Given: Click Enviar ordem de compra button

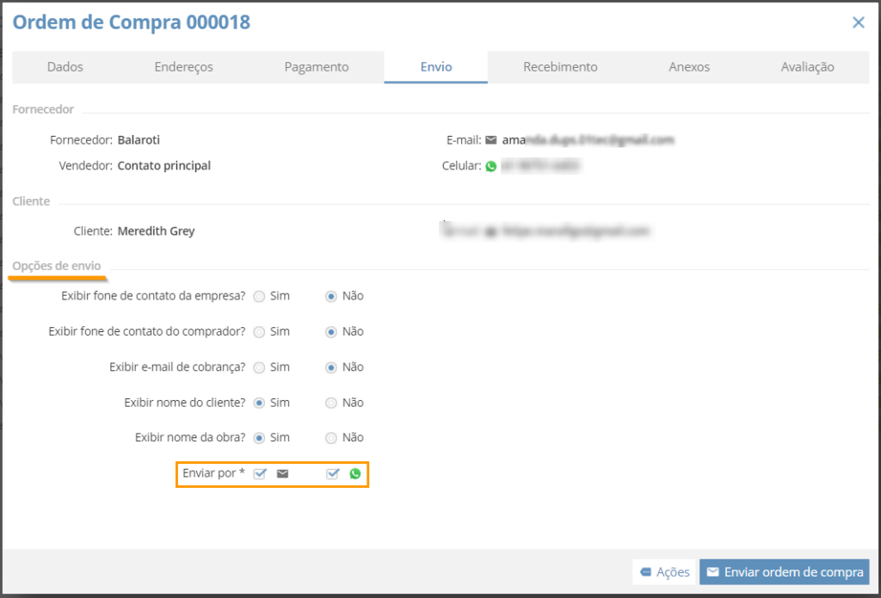Looking at the screenshot, I should coord(785,572).
